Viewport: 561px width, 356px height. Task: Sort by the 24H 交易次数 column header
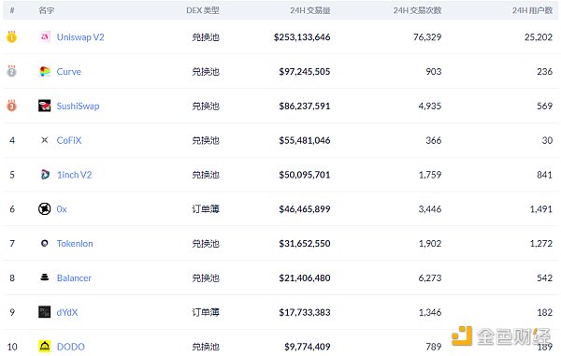[x=417, y=10]
